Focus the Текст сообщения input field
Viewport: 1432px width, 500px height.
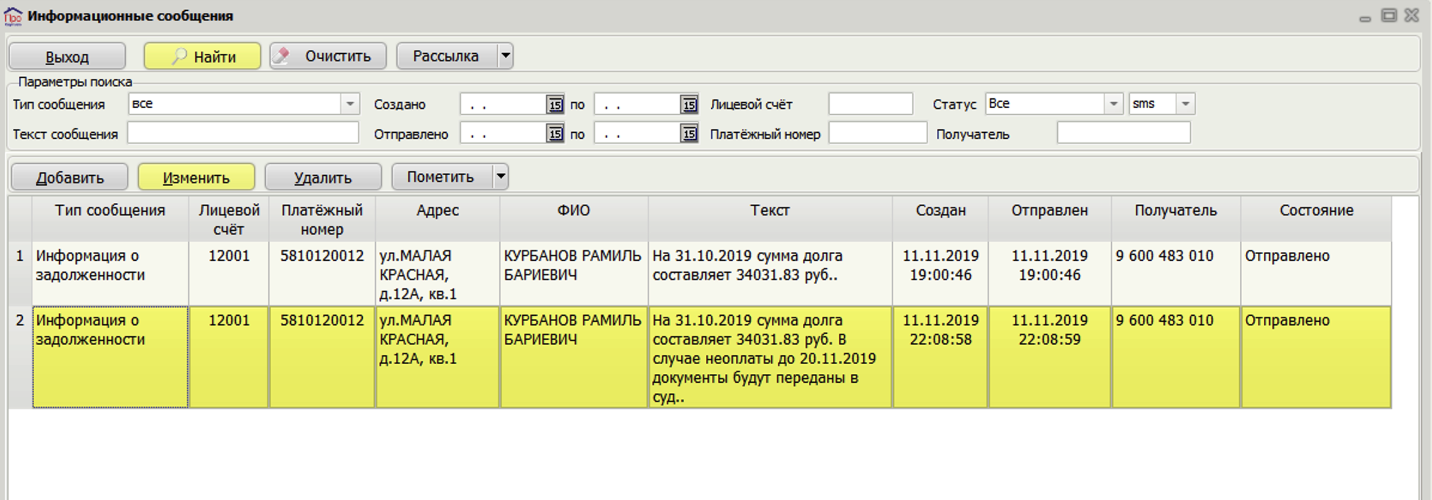[x=243, y=133]
